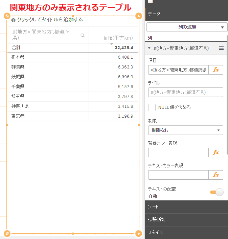
Task: Open expression editor for 背景カラー表現
Action: [216, 153]
